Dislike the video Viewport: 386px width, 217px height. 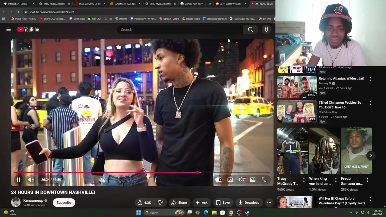(160, 203)
